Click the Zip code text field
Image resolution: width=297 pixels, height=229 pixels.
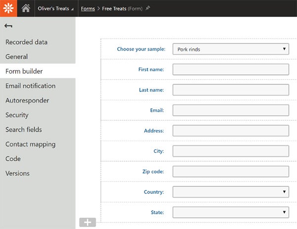pyautogui.click(x=230, y=172)
